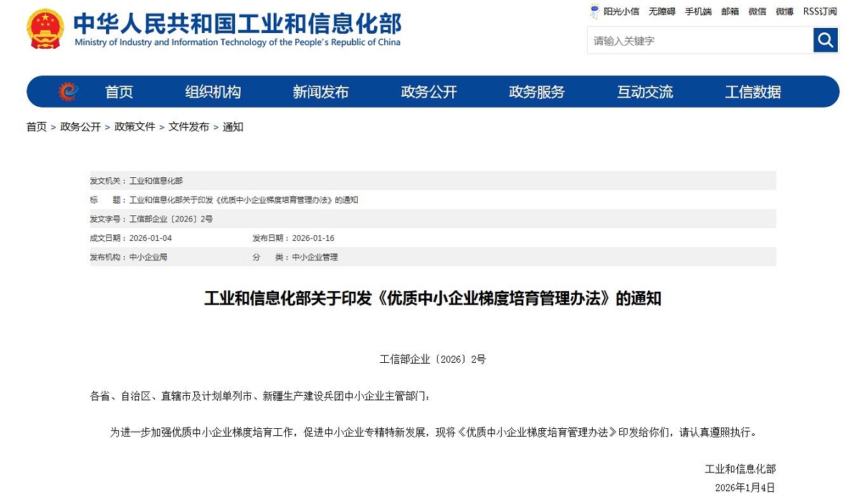The height and width of the screenshot is (502, 860).
Task: Click the red swirl logo on the navigation bar
Action: click(x=68, y=91)
